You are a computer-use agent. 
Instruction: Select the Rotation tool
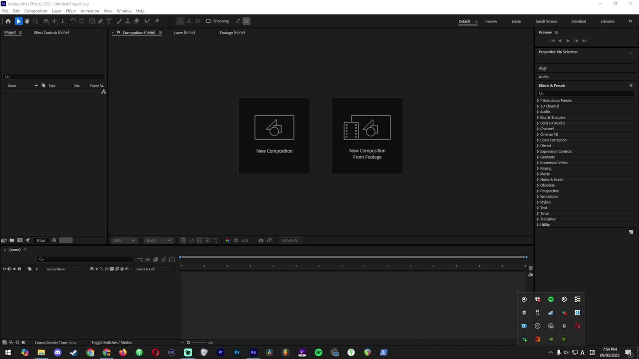pos(73,21)
